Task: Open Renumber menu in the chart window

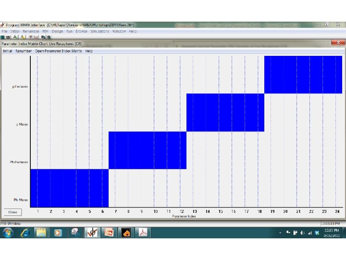Action: (24, 51)
